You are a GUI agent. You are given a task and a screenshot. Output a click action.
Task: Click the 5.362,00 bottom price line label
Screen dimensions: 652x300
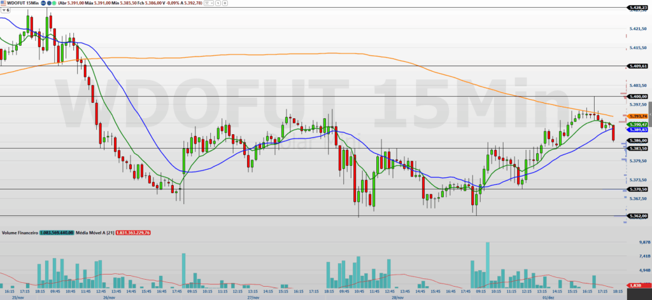click(x=637, y=216)
